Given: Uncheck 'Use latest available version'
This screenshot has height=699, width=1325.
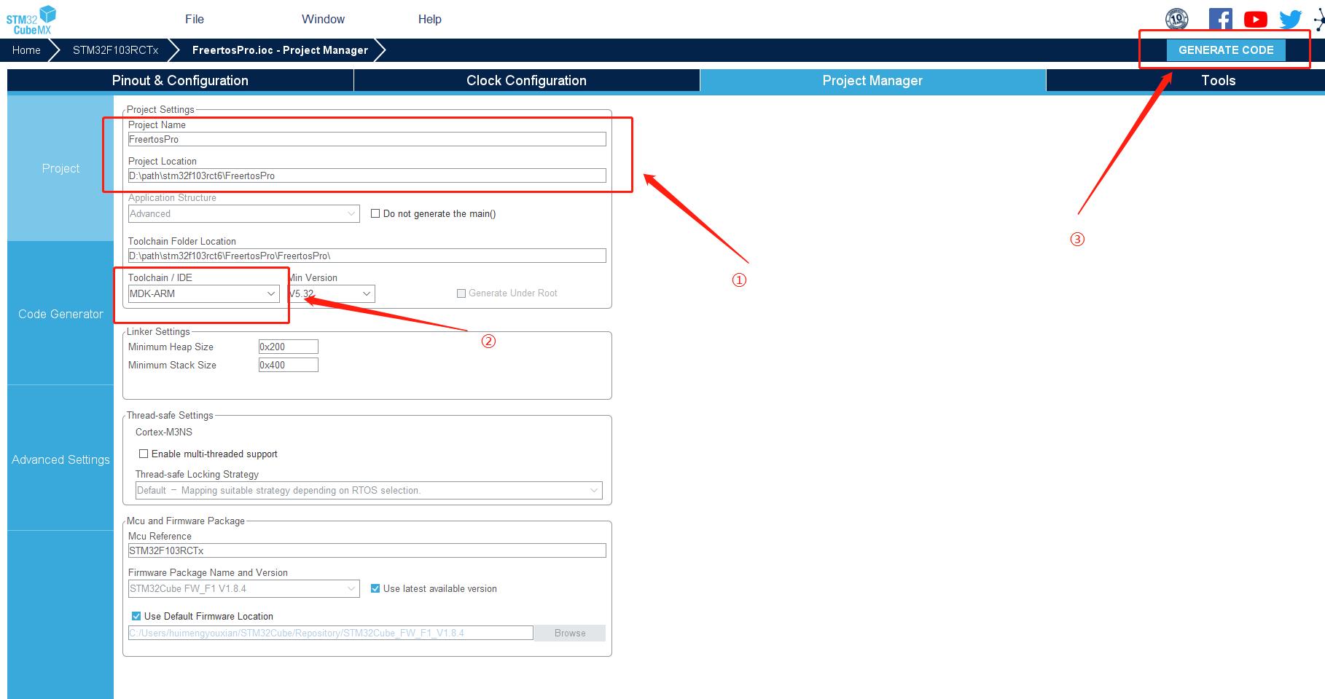Looking at the screenshot, I should 376,588.
